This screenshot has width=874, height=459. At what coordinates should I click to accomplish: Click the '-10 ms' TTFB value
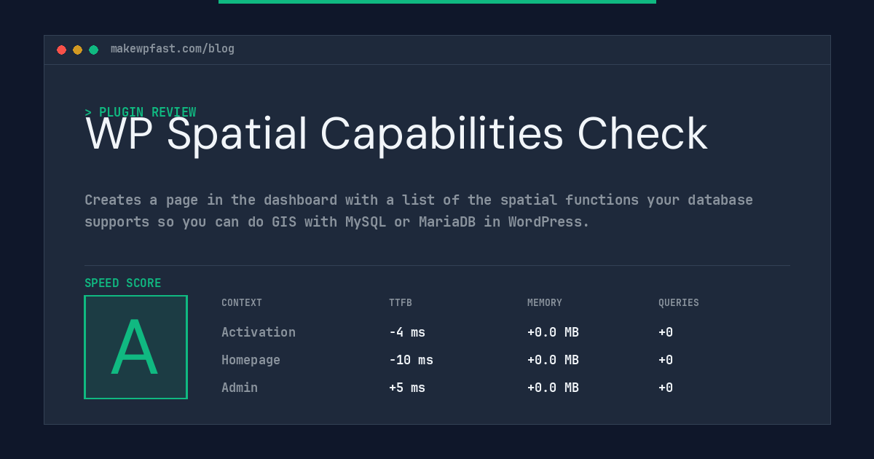click(x=411, y=360)
